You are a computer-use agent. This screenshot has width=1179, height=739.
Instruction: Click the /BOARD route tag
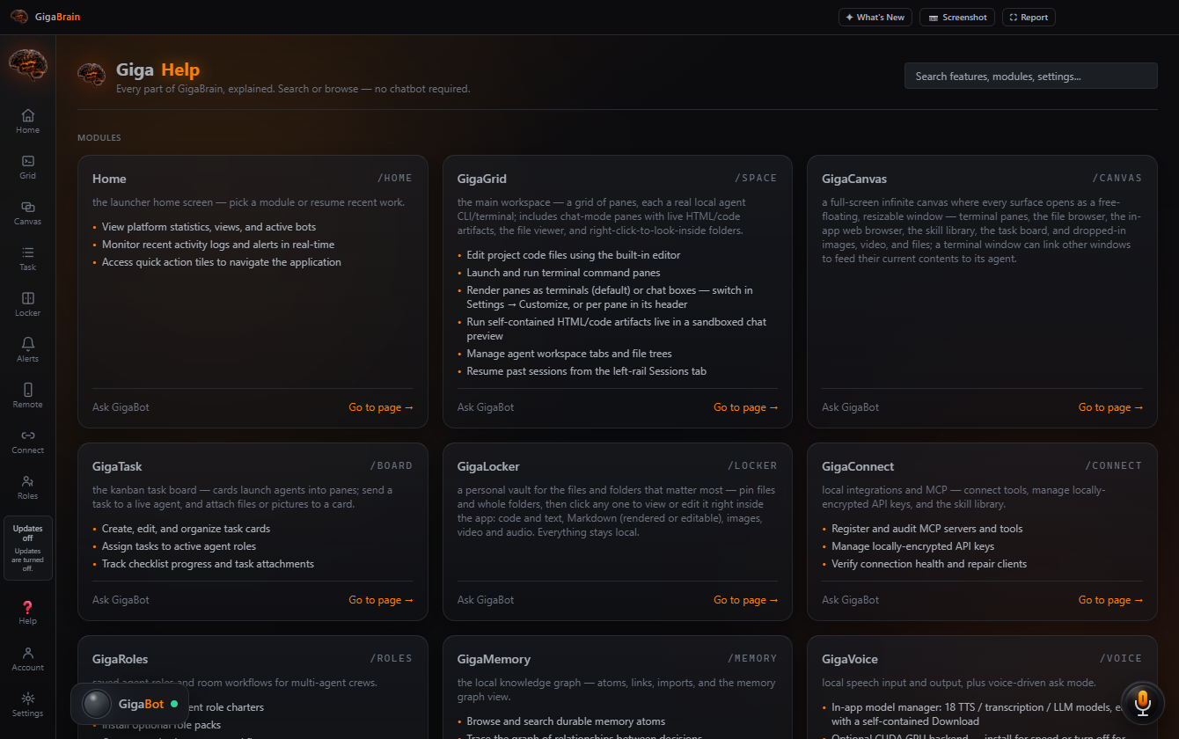click(x=392, y=465)
